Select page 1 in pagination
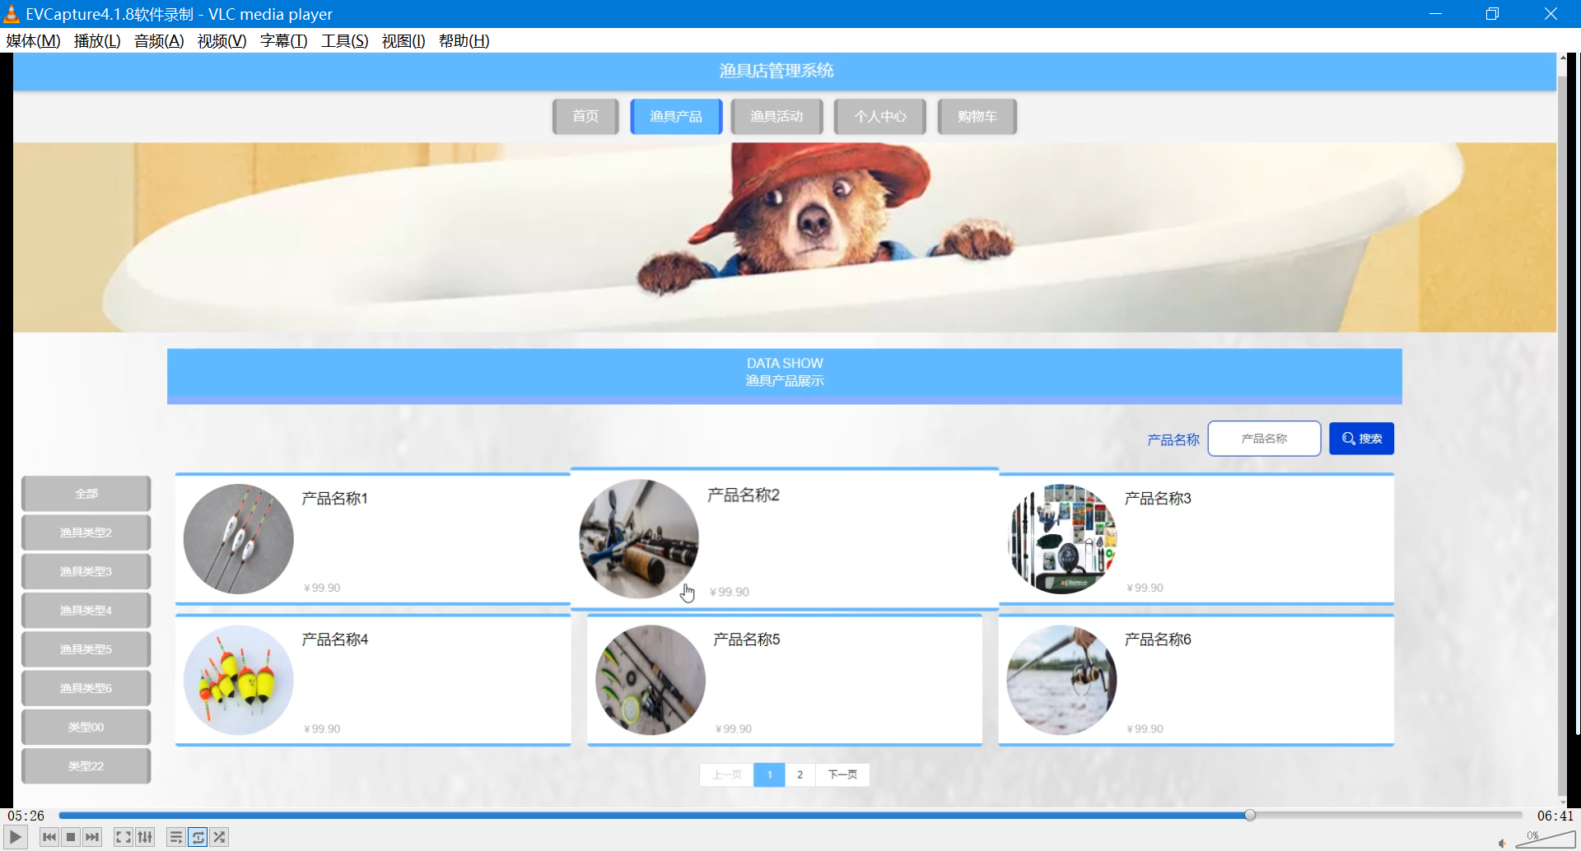 click(769, 774)
